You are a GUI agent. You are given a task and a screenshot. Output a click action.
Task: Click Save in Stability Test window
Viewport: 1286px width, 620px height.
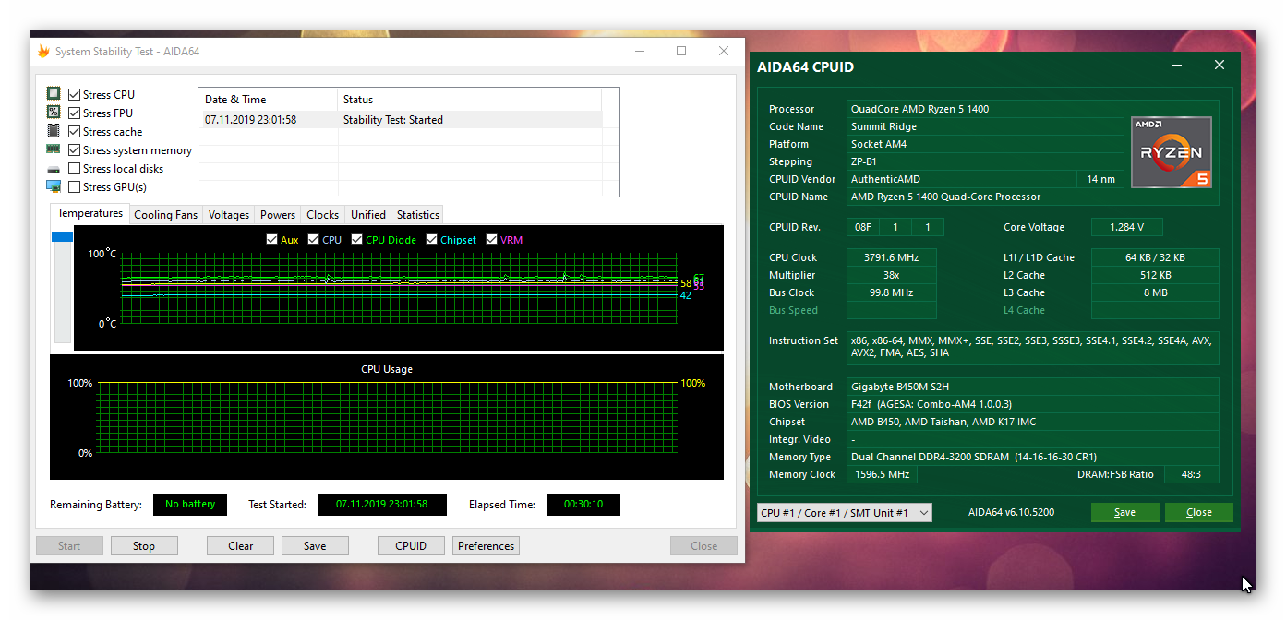click(315, 545)
